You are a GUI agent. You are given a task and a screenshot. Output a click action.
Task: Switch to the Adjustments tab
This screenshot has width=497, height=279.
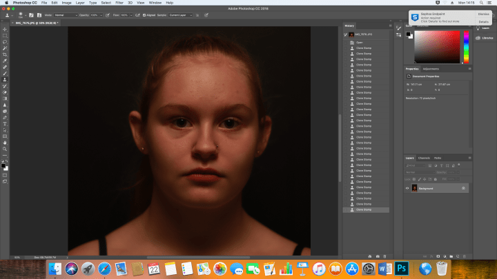point(431,69)
